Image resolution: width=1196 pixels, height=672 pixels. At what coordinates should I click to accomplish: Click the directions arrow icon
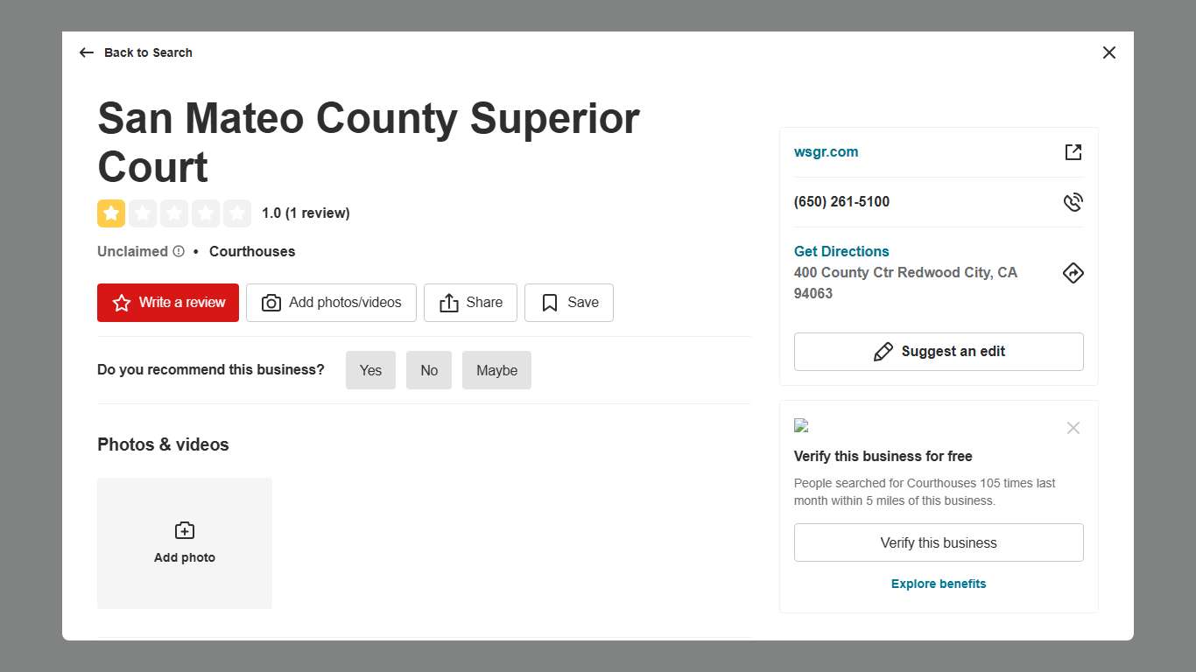coord(1073,272)
